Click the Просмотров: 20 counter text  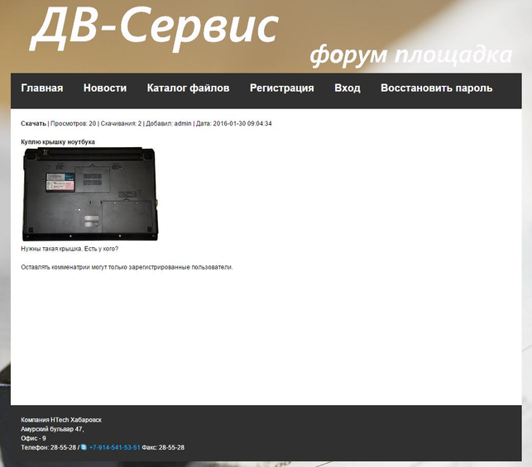point(74,124)
